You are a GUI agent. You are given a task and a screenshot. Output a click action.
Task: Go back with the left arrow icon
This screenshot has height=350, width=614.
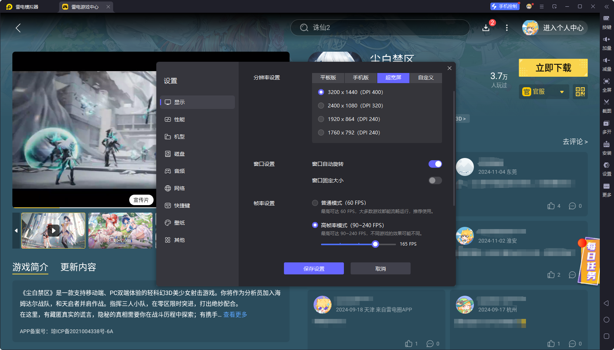(x=18, y=28)
